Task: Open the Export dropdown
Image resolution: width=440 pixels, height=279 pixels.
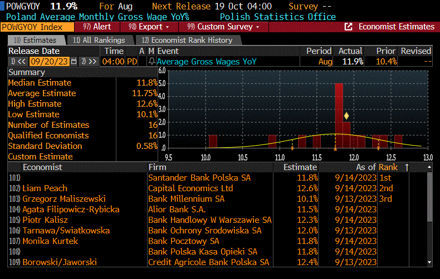Action: (x=149, y=27)
